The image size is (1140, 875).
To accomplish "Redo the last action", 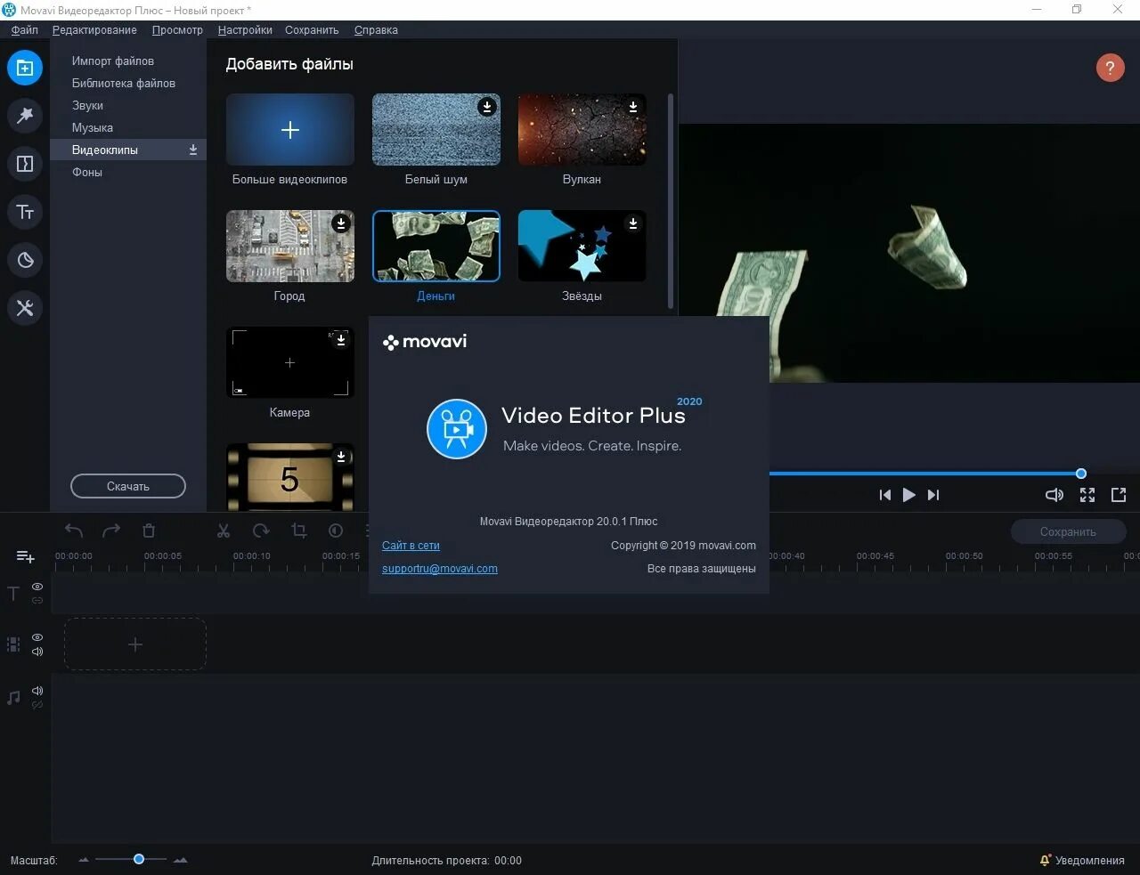I will tap(111, 531).
